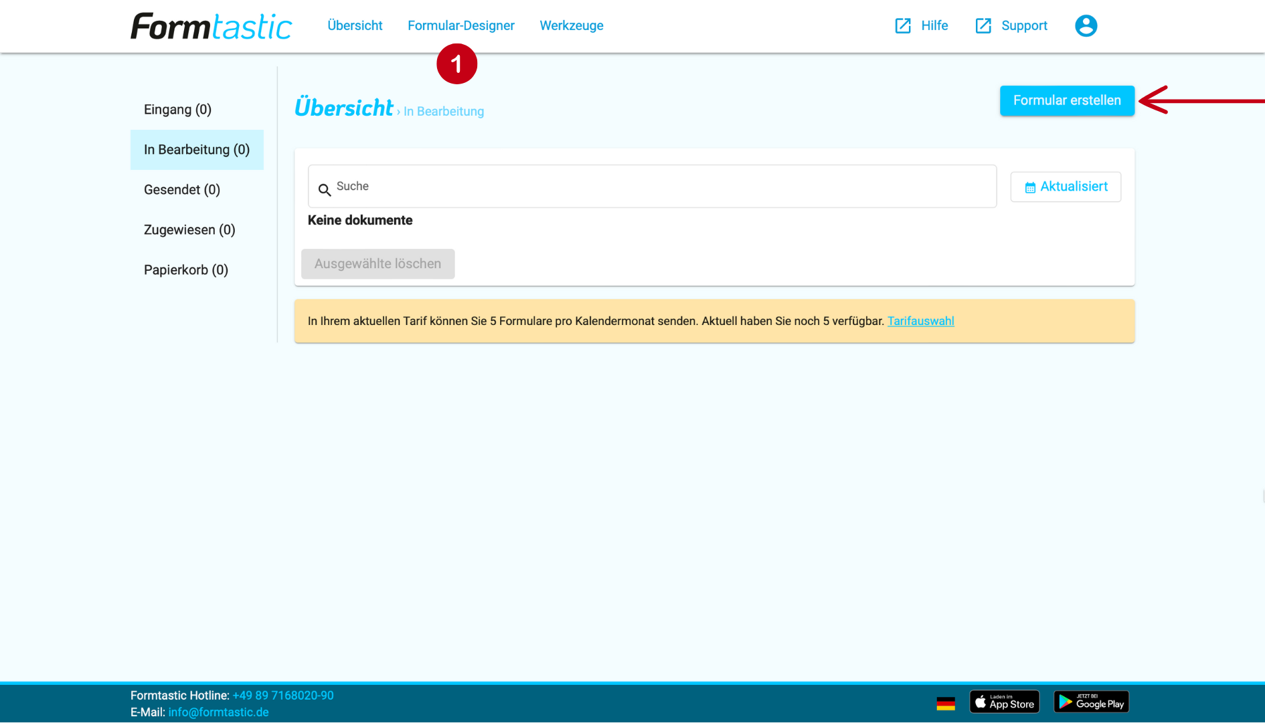Sort by the Aktualisiert button
1265x723 pixels.
click(x=1066, y=187)
